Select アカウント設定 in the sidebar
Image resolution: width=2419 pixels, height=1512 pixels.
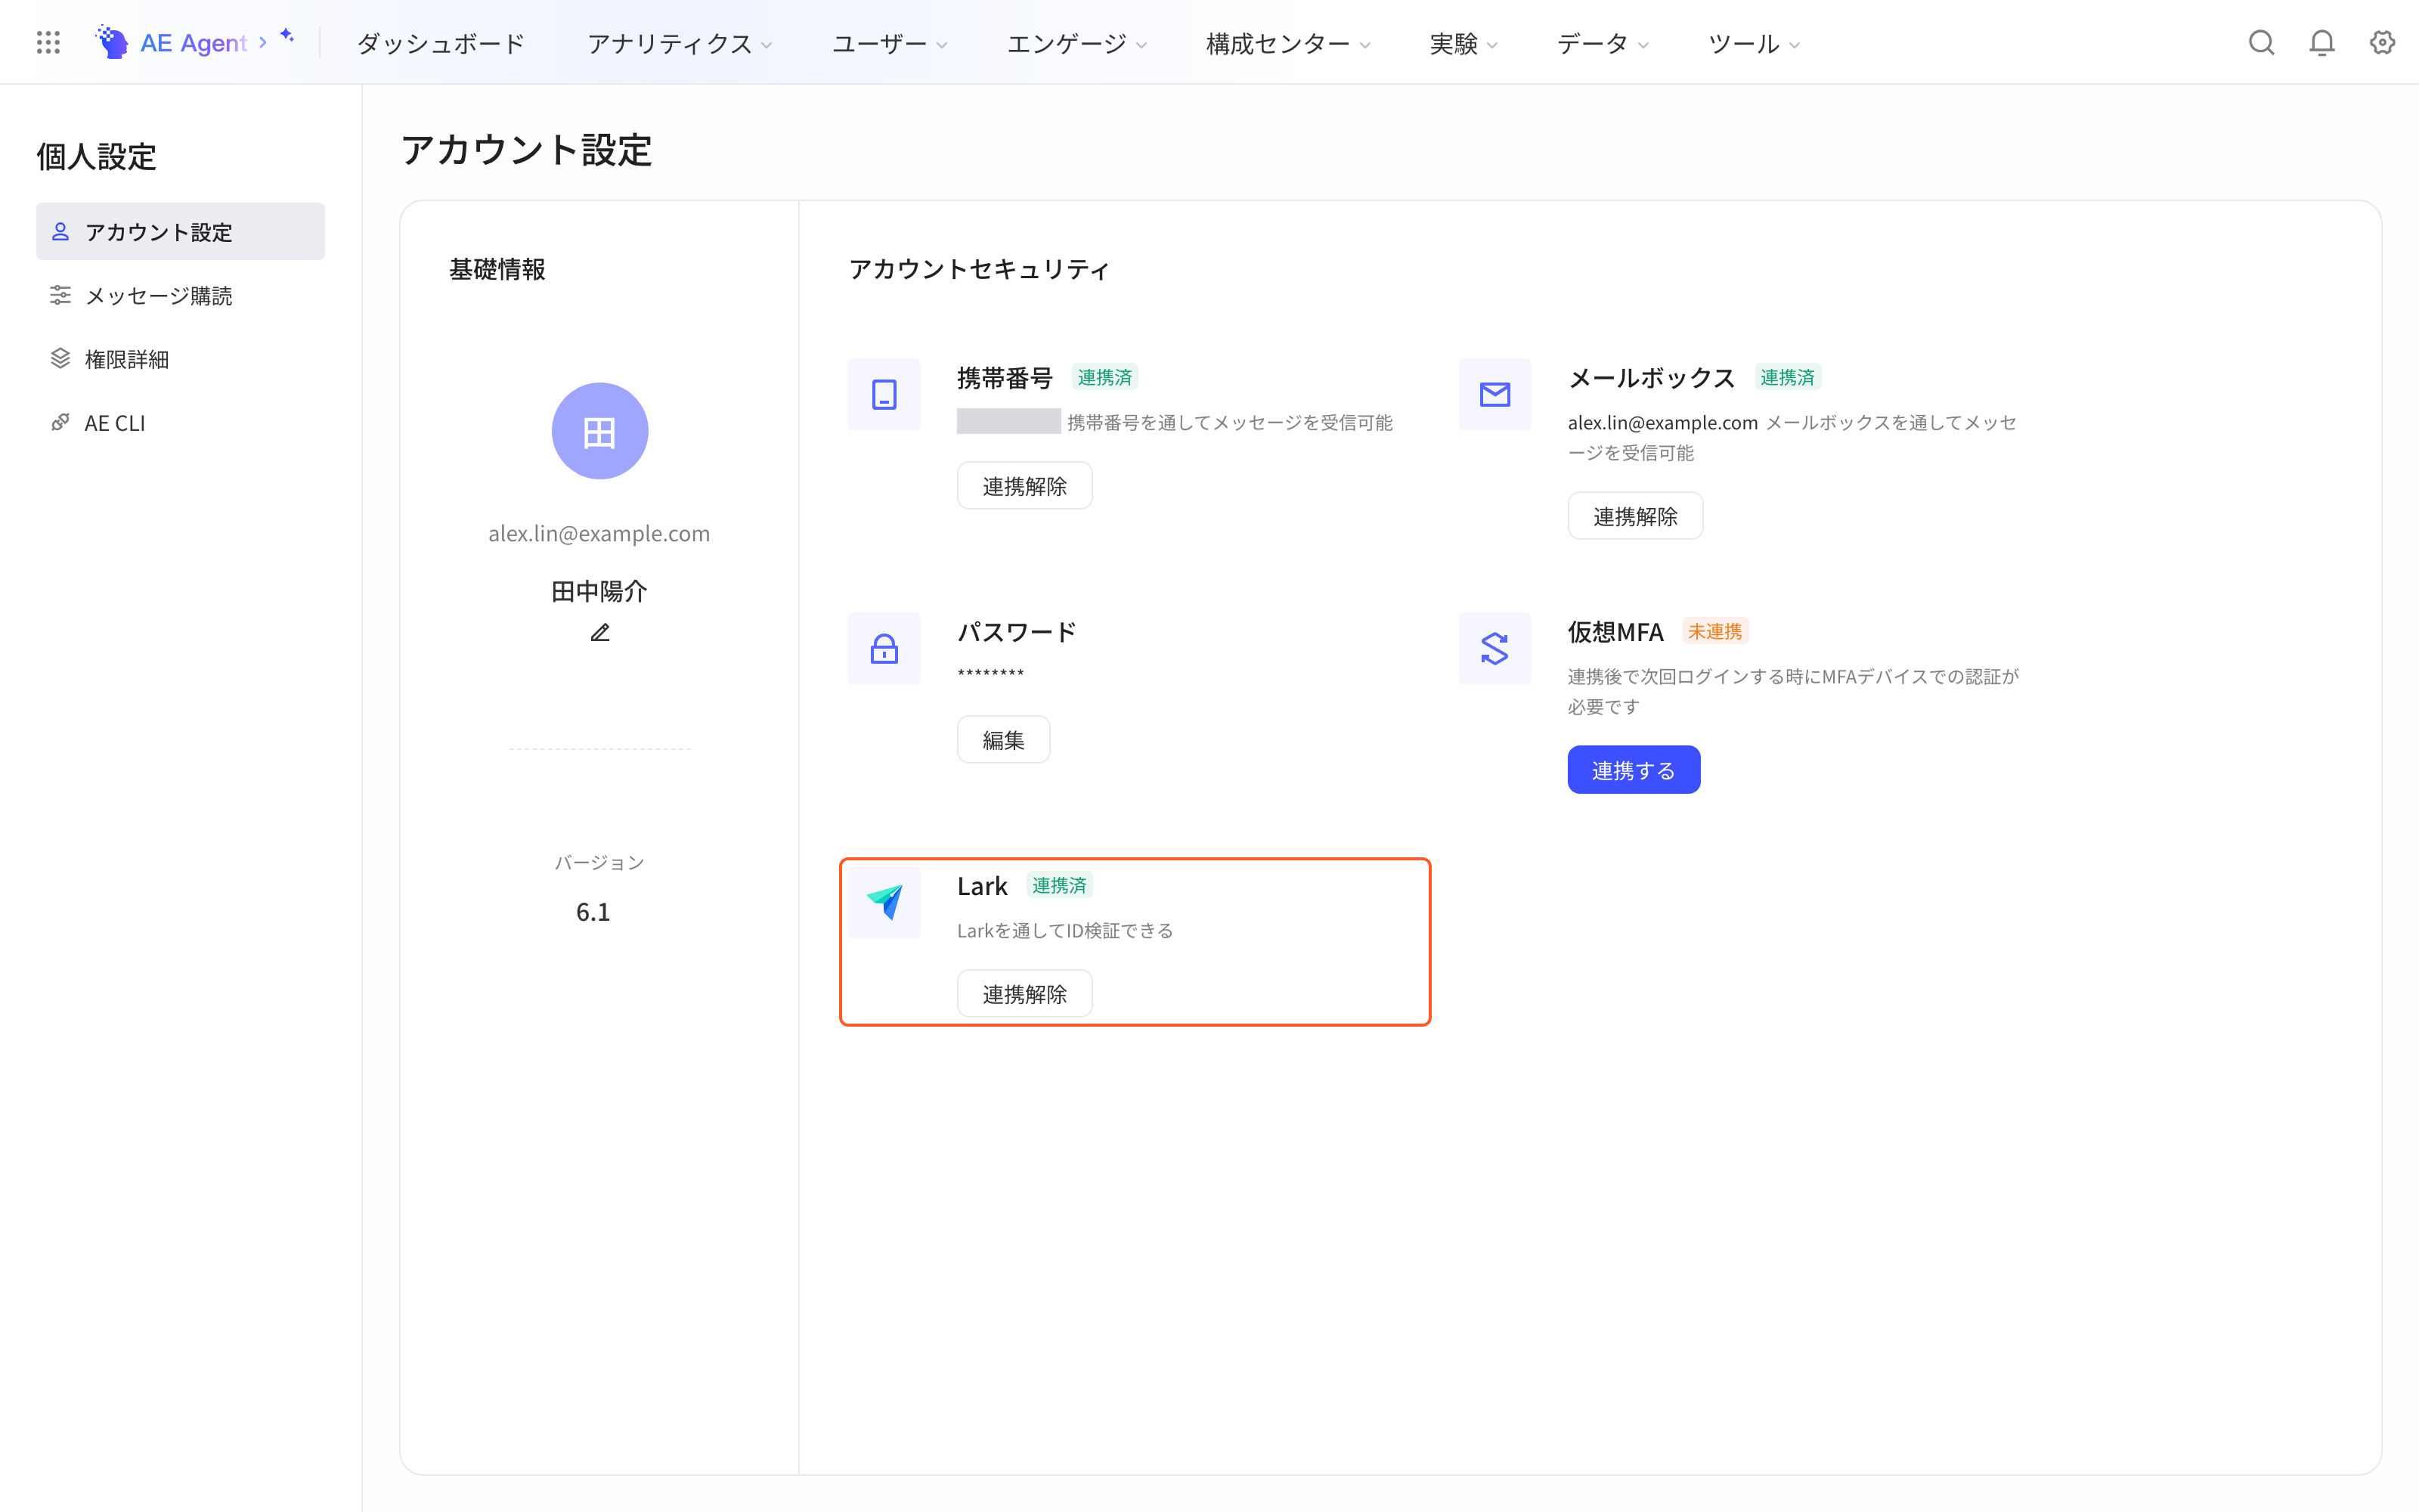coord(181,231)
